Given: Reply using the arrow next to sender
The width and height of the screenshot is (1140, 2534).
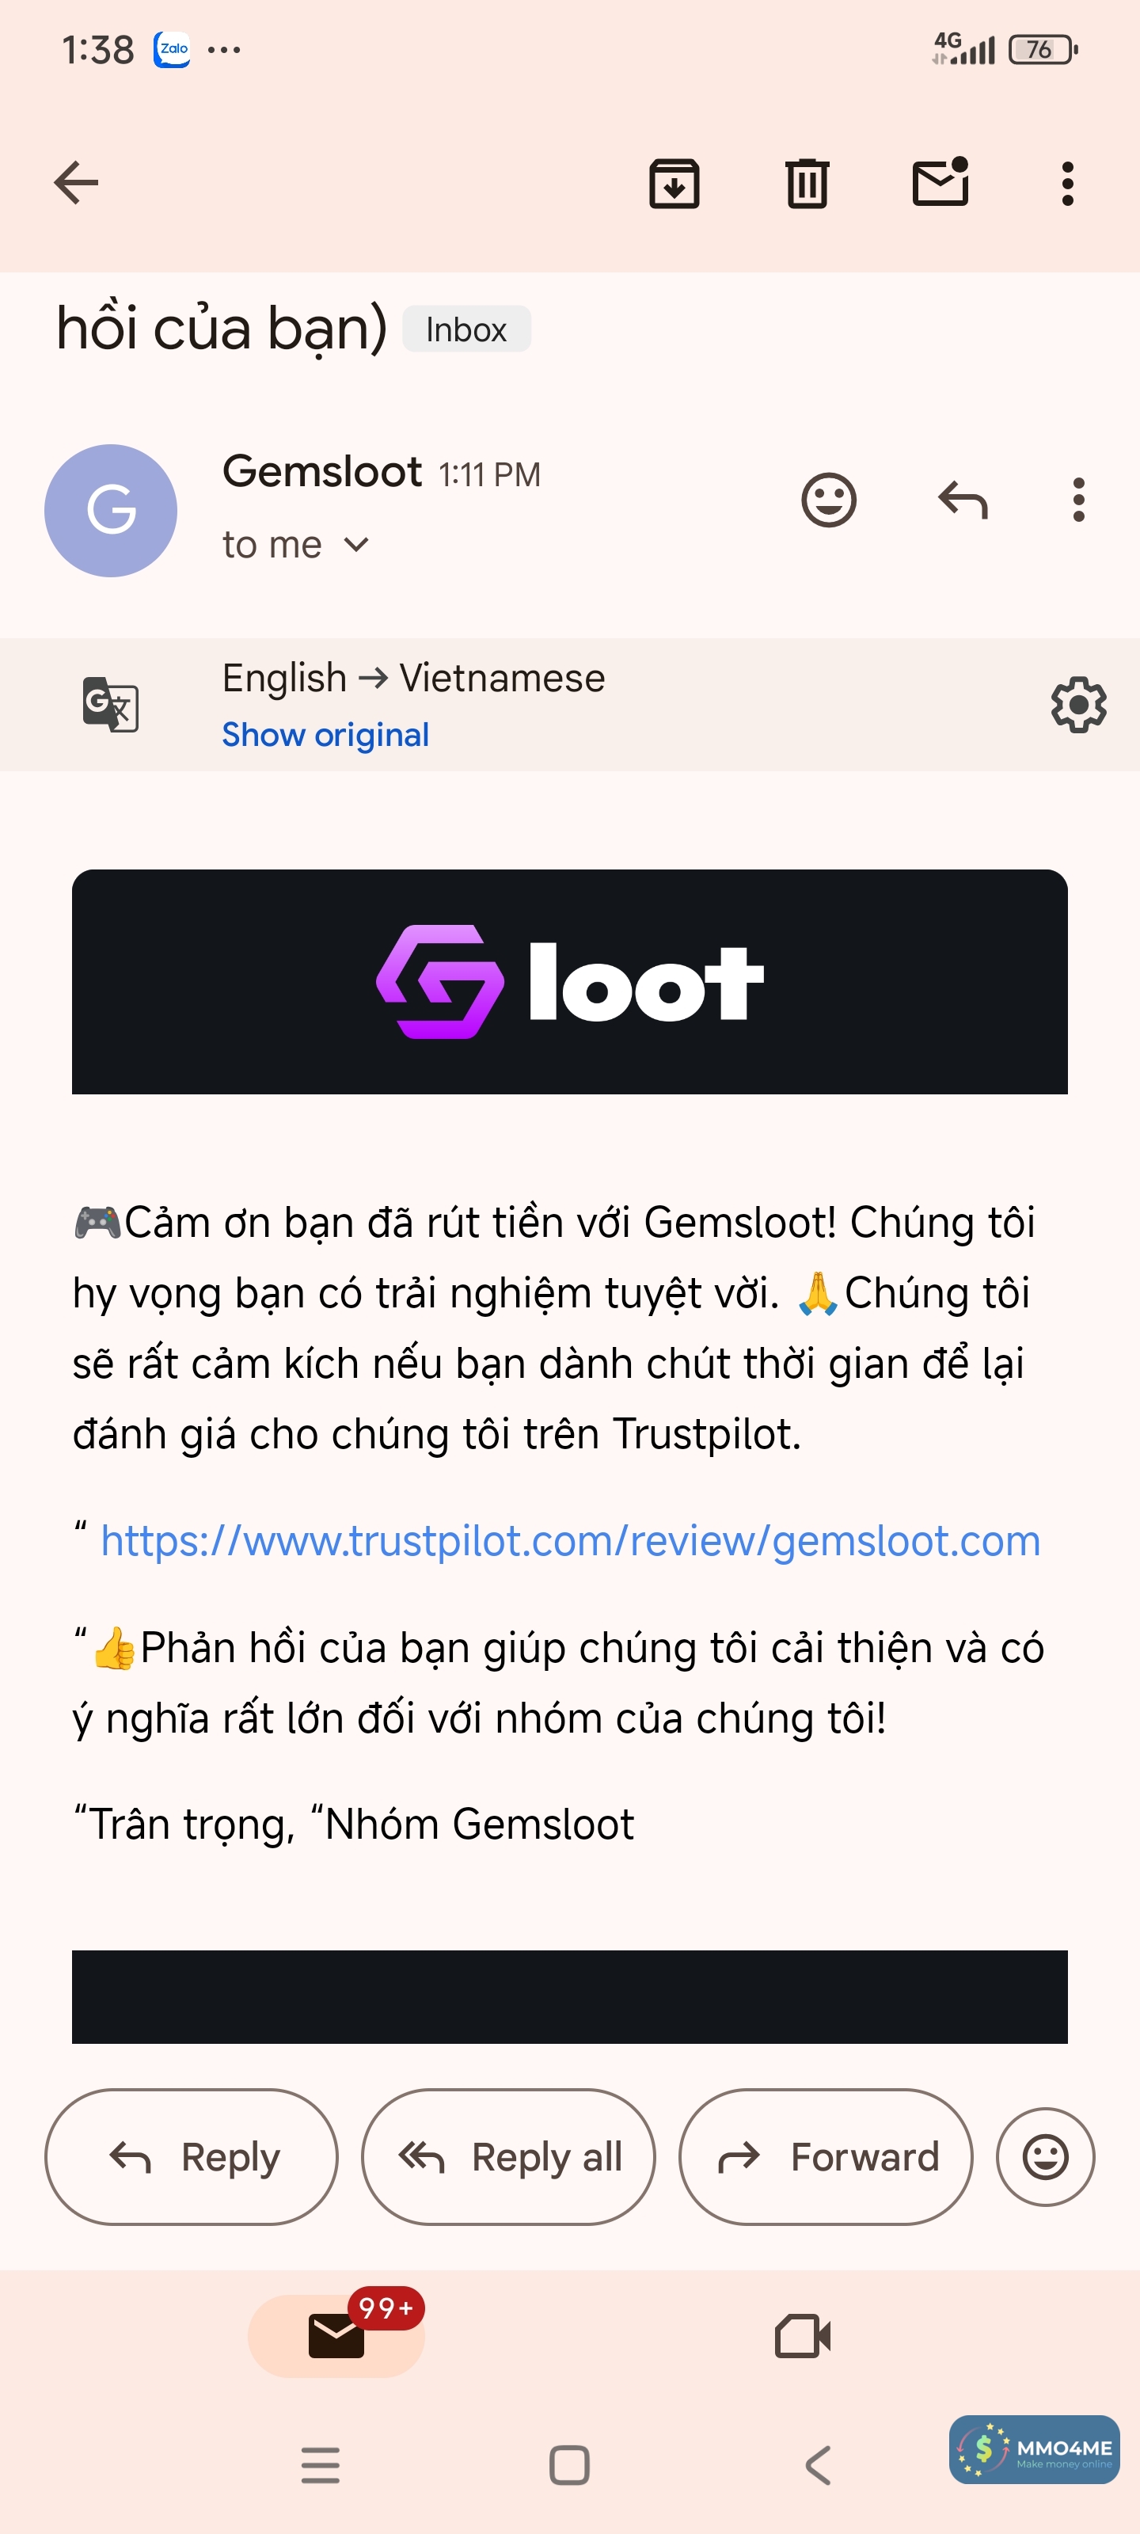Looking at the screenshot, I should [962, 500].
